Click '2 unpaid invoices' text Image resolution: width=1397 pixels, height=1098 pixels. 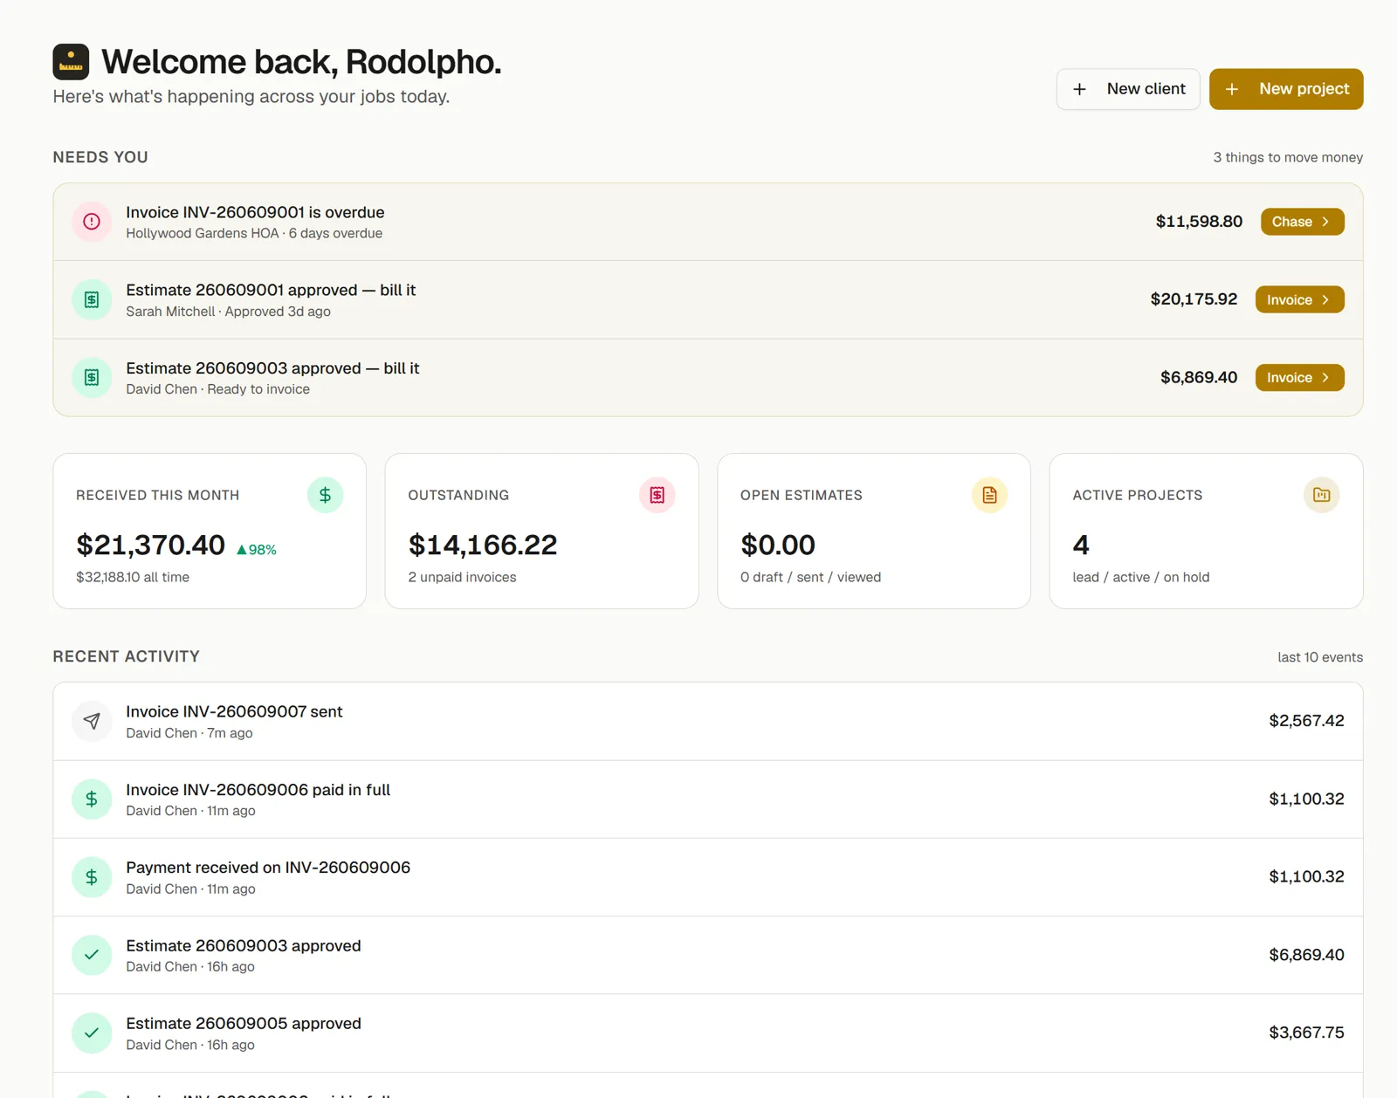click(x=462, y=577)
